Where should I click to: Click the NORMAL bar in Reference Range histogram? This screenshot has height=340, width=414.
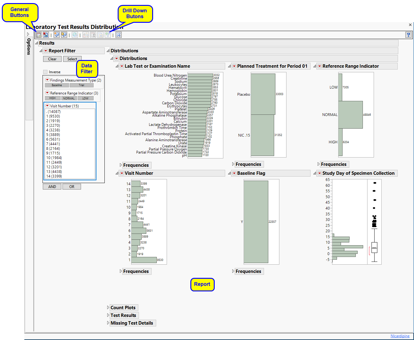click(350, 115)
